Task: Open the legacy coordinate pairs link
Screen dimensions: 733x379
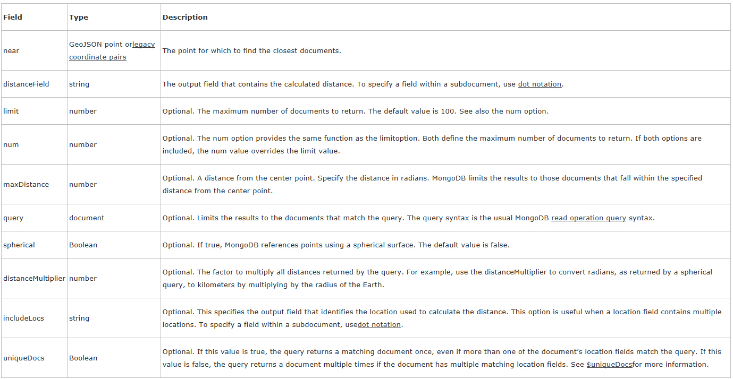Action: point(112,51)
